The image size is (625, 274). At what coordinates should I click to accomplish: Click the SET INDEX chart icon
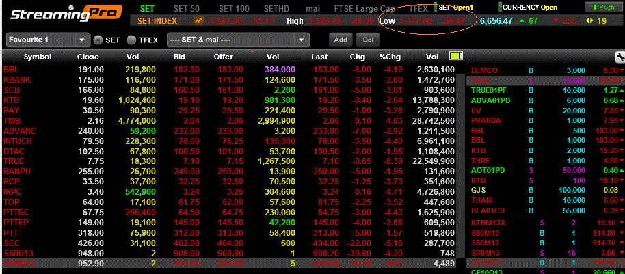coord(198,20)
